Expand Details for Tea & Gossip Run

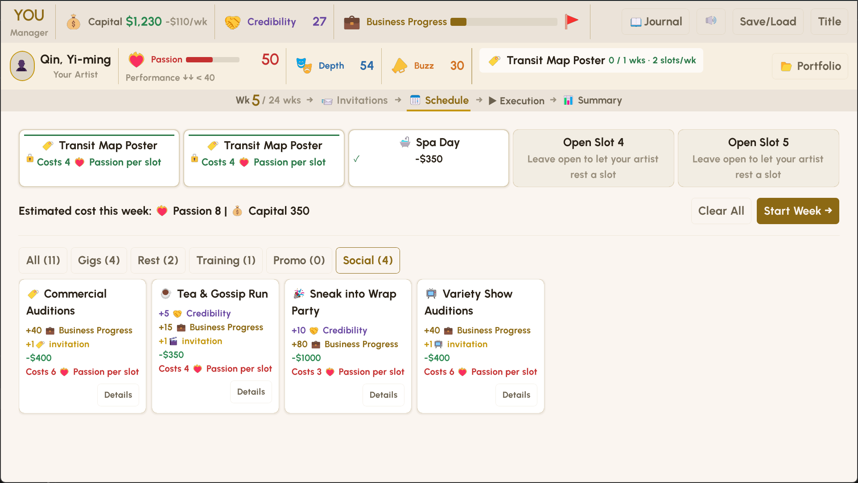(251, 392)
